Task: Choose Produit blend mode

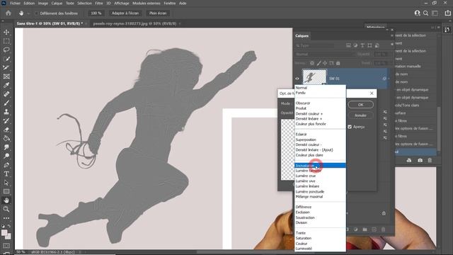Action: 320,108
